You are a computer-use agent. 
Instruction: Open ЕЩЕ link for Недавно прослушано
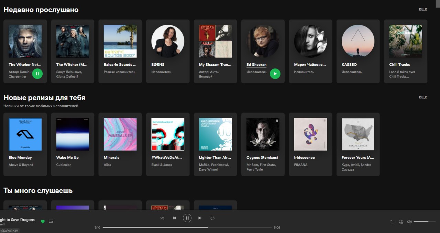(x=423, y=10)
